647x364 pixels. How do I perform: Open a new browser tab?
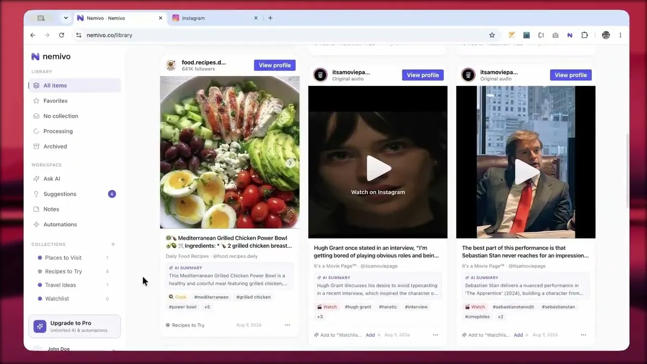click(x=270, y=18)
